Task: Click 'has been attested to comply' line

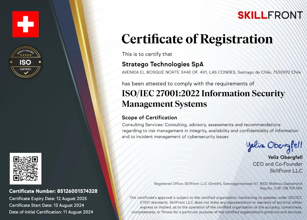Action: 188,84
